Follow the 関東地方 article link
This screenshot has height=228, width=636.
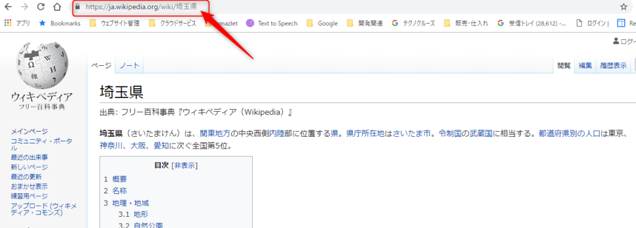[x=216, y=134]
